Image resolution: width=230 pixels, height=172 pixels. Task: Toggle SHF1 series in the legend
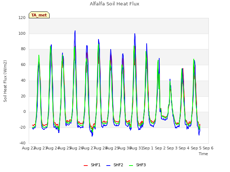click(92, 165)
